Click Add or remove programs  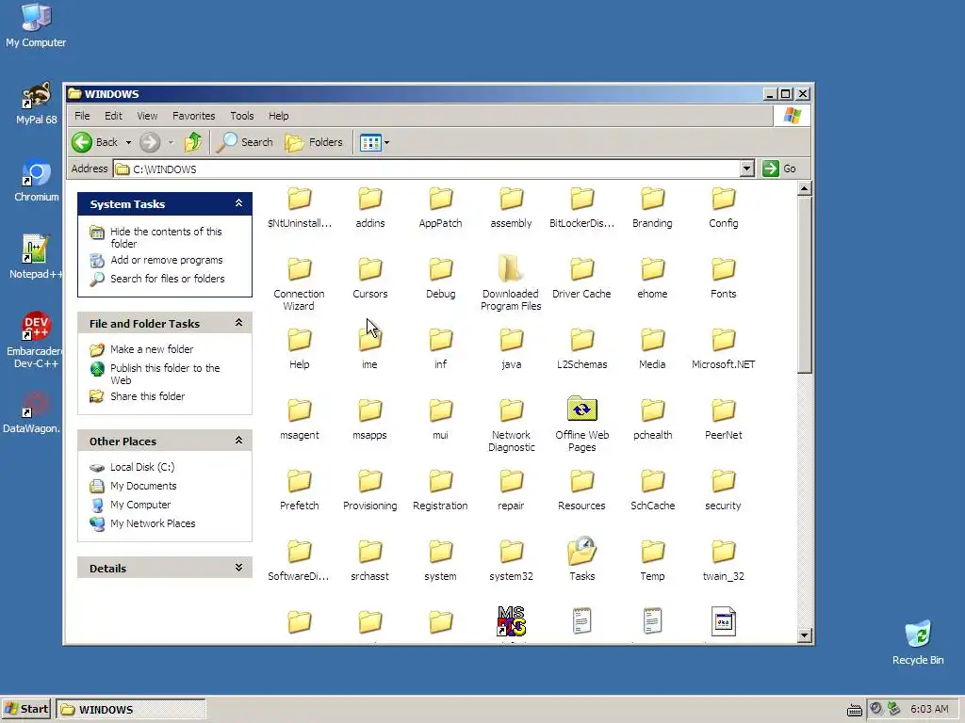(166, 260)
